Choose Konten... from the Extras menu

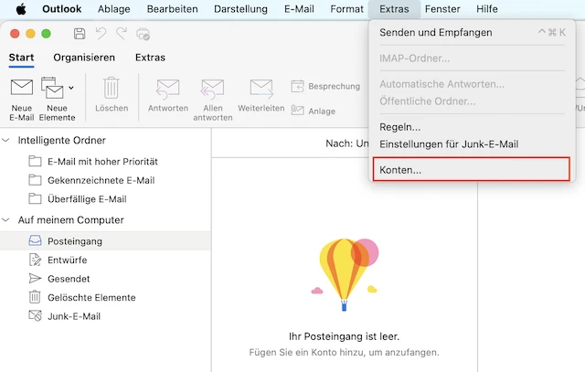[x=472, y=170]
